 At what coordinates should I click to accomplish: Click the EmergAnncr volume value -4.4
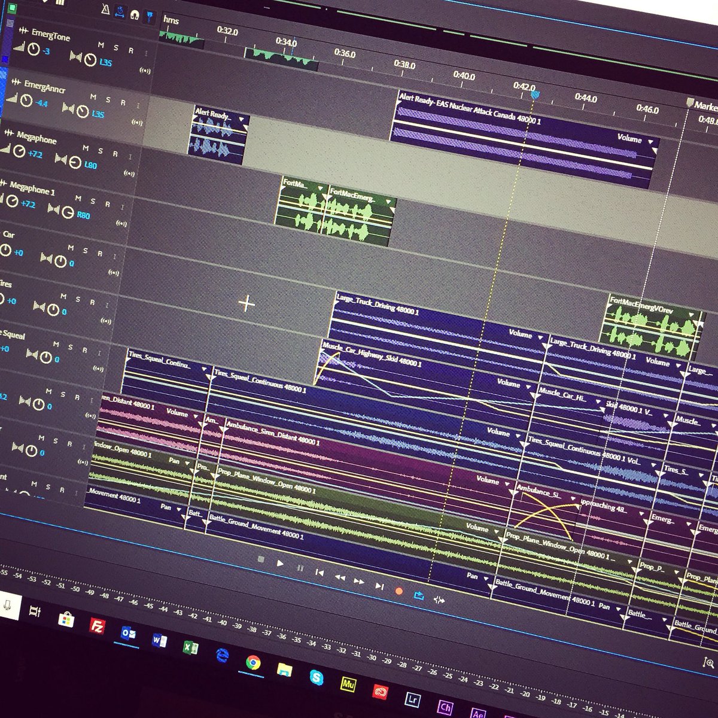(x=41, y=104)
